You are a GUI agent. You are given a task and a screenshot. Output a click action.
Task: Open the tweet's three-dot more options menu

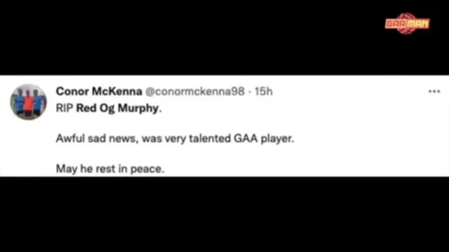pyautogui.click(x=434, y=92)
